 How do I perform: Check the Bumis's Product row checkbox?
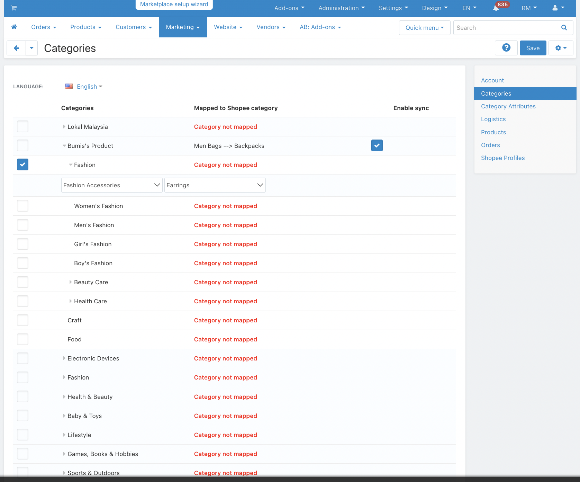point(22,145)
